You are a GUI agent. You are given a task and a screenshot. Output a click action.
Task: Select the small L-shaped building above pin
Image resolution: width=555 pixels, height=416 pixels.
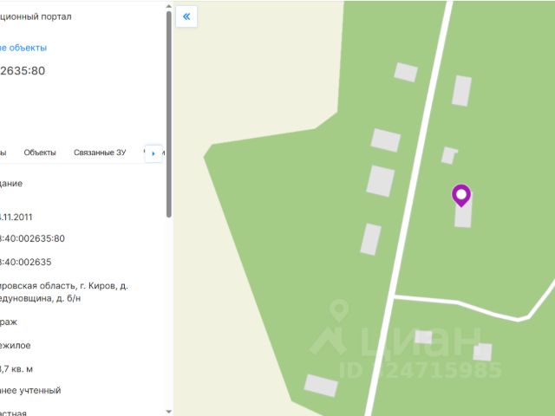coord(449,156)
